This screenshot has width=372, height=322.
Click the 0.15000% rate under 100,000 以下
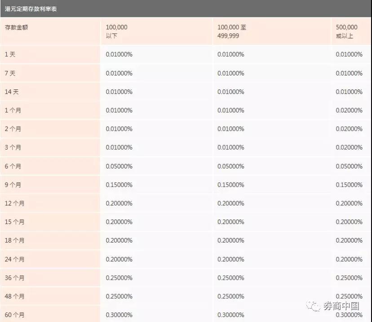(x=119, y=185)
